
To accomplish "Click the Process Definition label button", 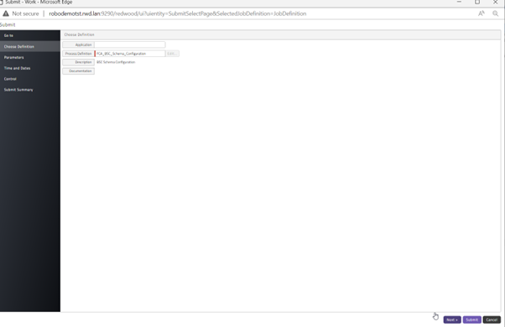I will point(78,54).
